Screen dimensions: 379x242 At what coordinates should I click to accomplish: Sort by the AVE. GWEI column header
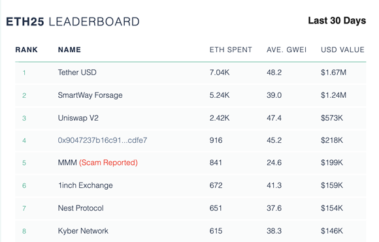click(x=286, y=50)
